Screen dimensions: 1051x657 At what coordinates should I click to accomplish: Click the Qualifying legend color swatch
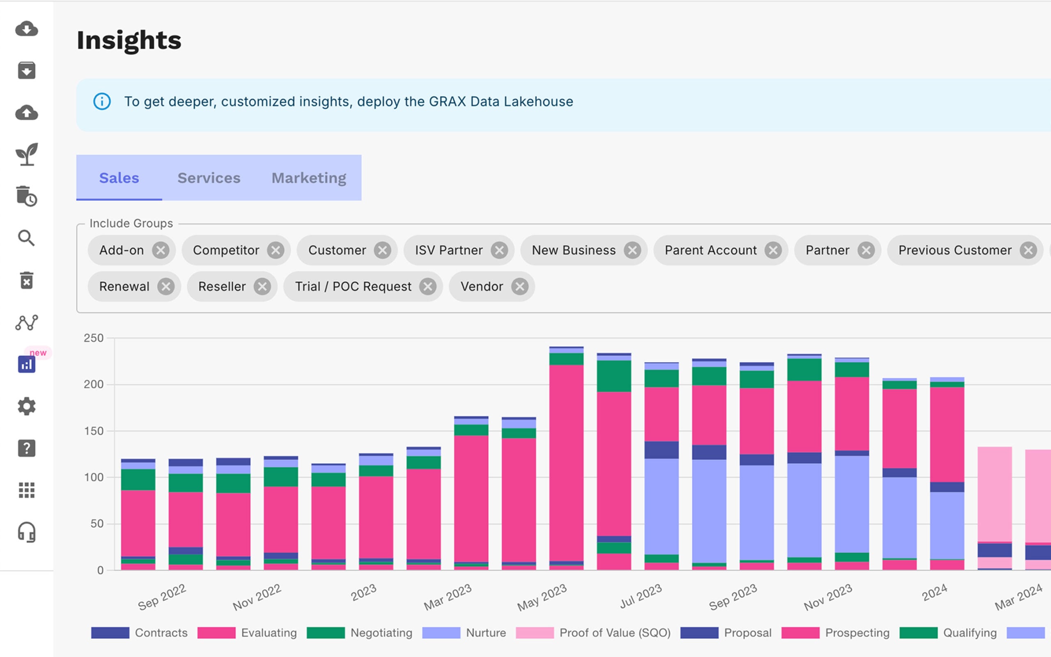coord(918,633)
